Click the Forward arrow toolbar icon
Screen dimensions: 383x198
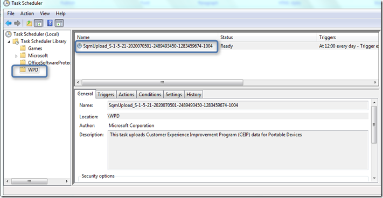tap(17, 24)
